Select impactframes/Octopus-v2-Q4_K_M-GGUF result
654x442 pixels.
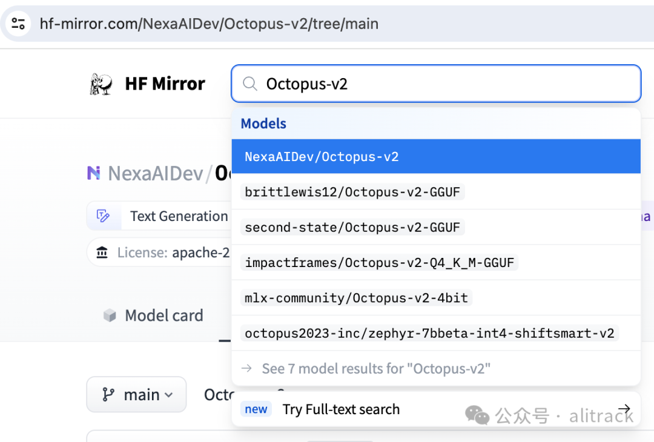pos(436,263)
